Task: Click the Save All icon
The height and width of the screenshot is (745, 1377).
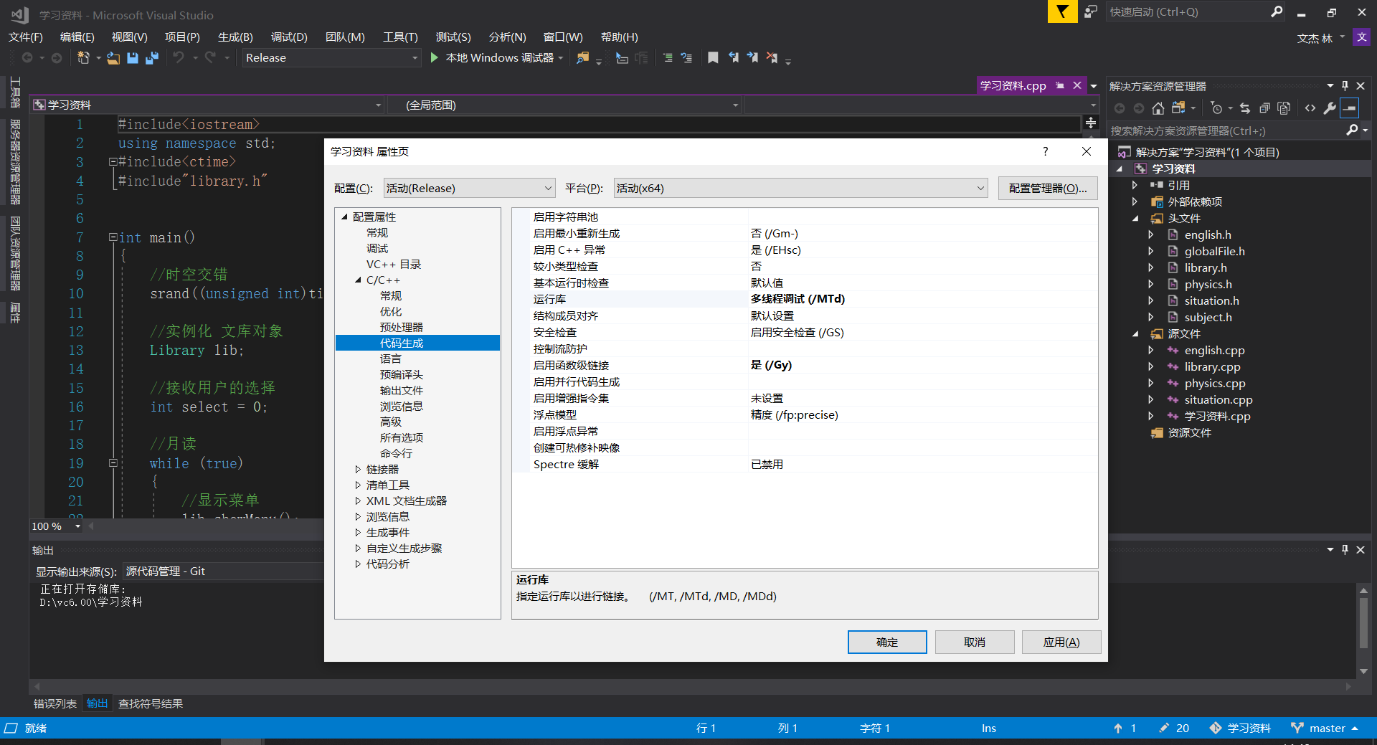Action: [x=151, y=58]
